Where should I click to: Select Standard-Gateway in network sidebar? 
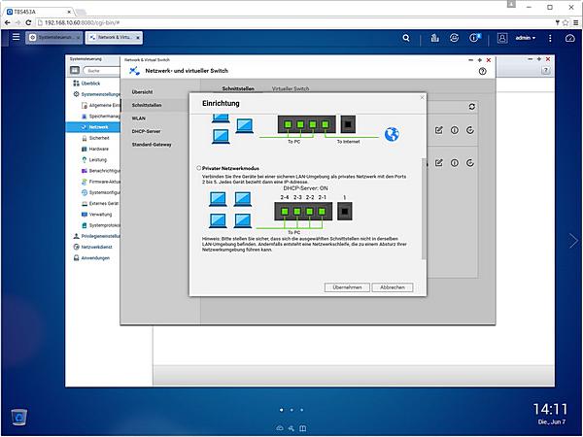click(152, 144)
